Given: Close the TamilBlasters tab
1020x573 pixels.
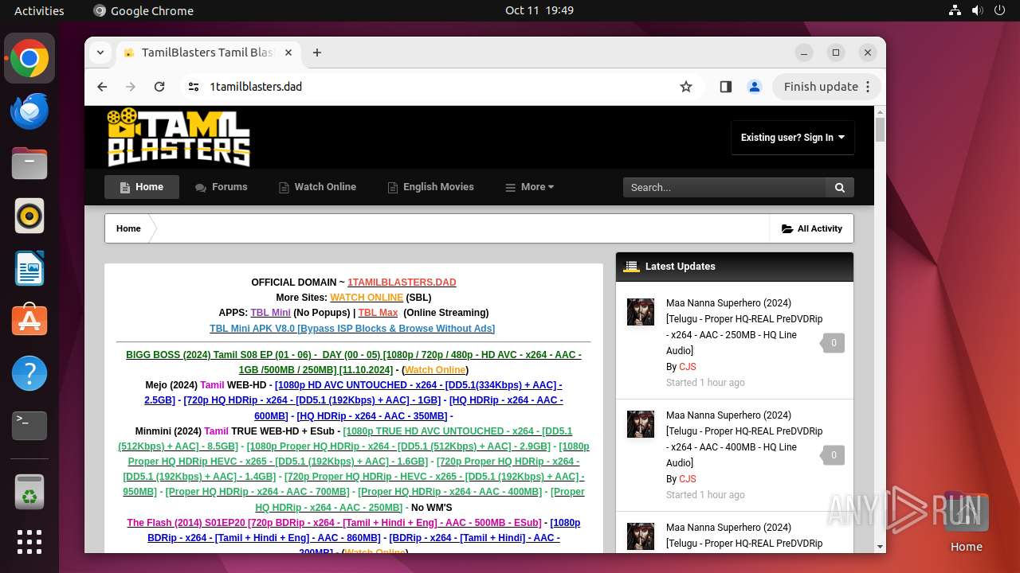Looking at the screenshot, I should (288, 53).
